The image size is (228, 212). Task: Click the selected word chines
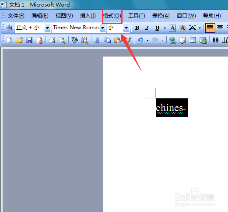(x=169, y=108)
